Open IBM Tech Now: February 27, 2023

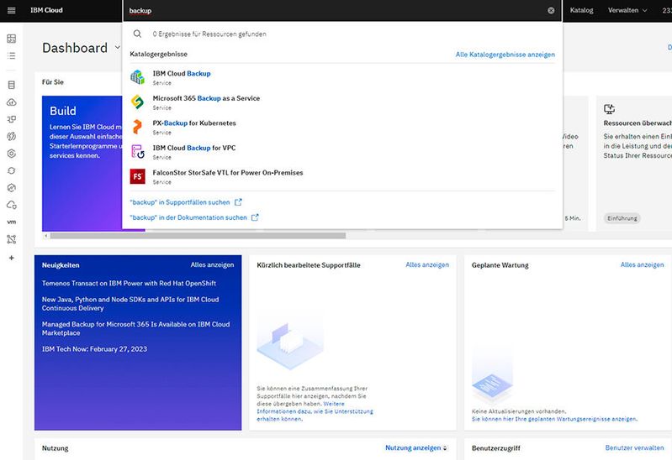[x=94, y=349]
